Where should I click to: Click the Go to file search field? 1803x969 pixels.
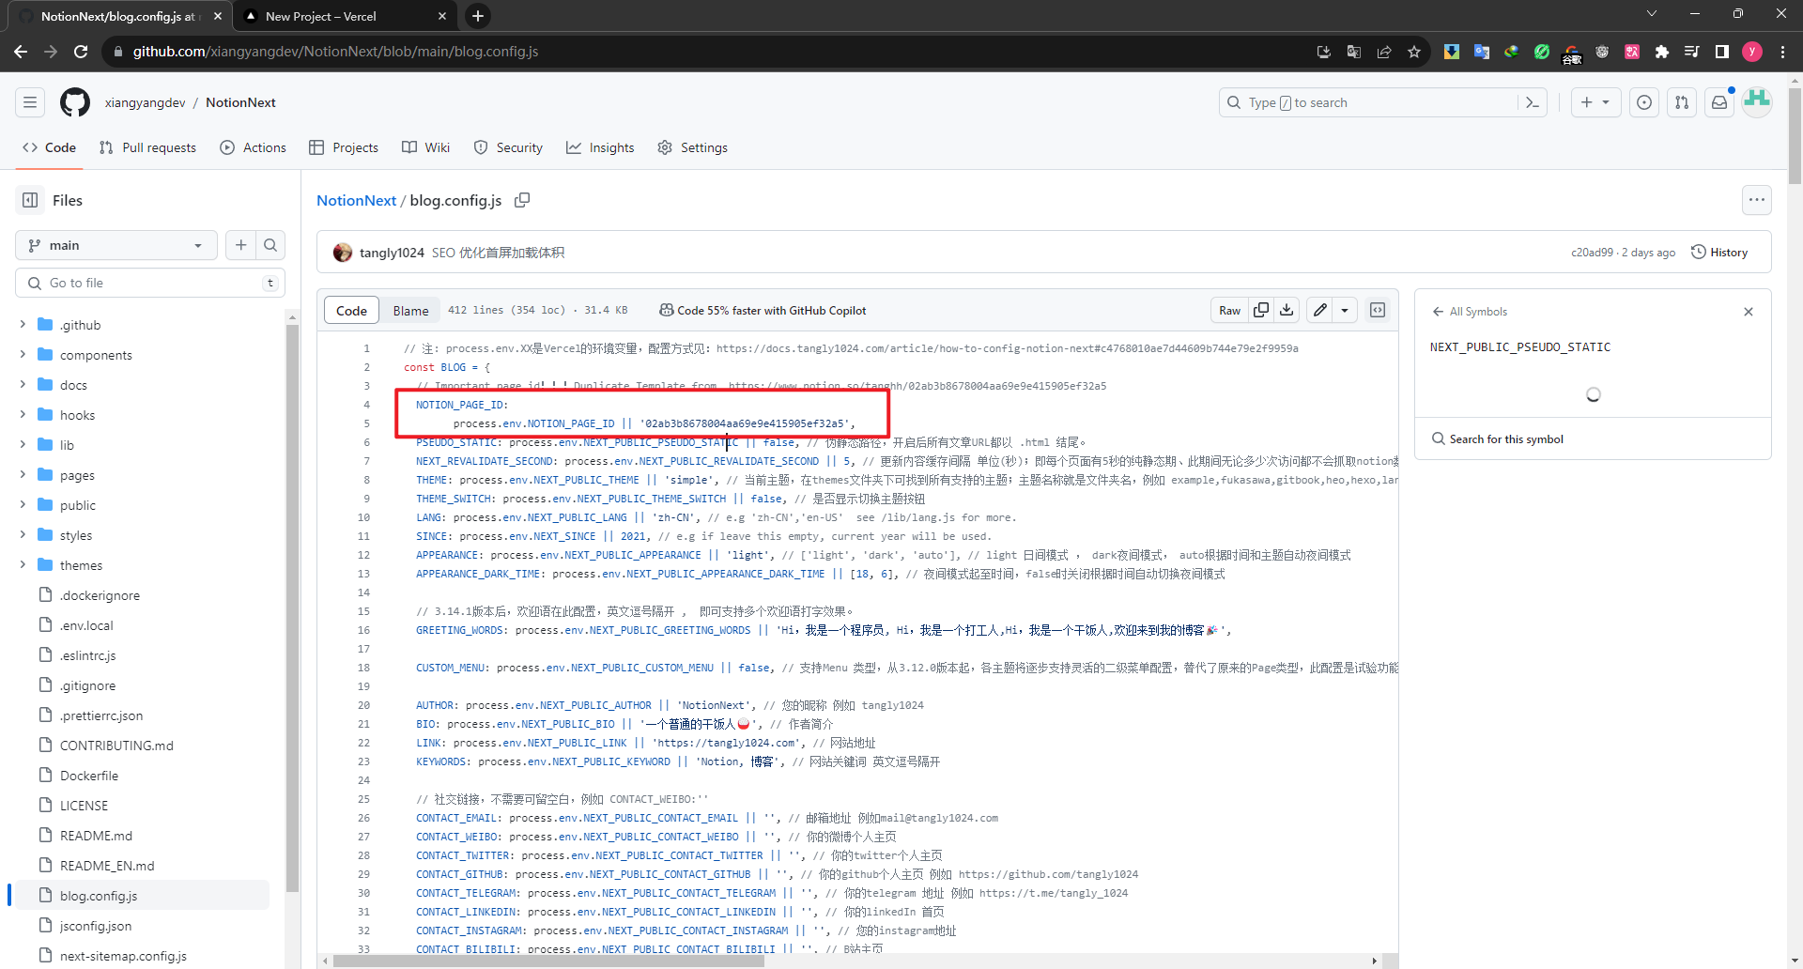point(150,283)
